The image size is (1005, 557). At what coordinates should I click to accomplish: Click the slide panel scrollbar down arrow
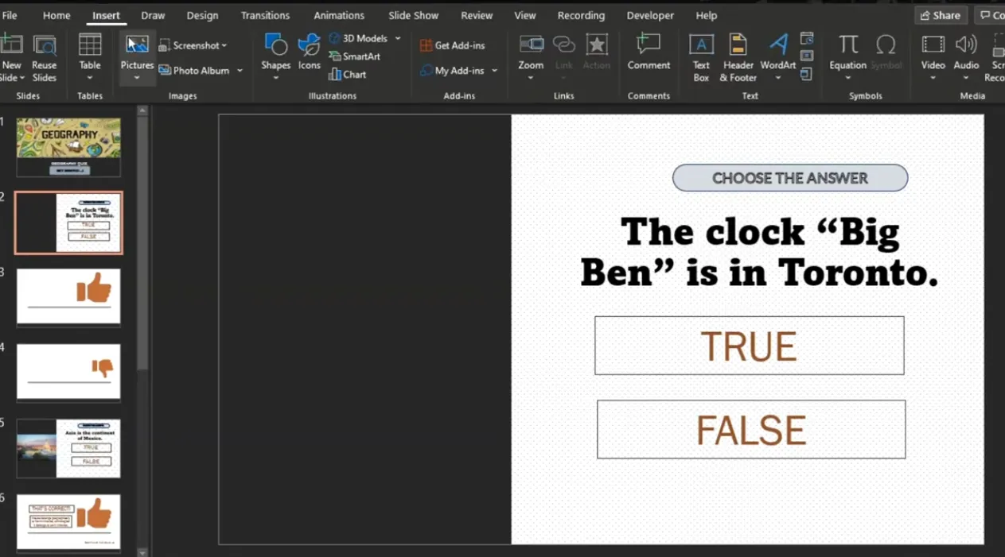coord(142,551)
